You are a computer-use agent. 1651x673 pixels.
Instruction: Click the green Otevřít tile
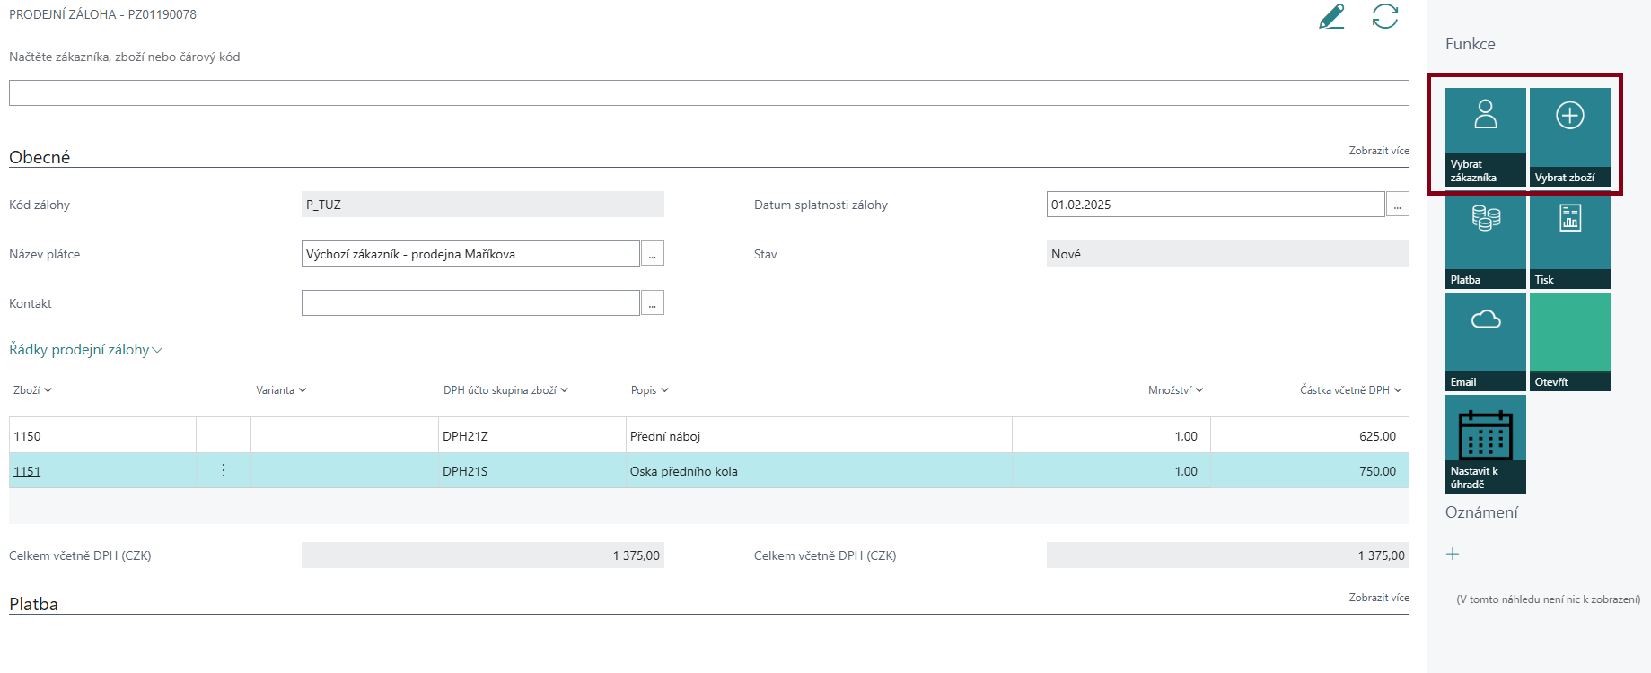pos(1569,342)
